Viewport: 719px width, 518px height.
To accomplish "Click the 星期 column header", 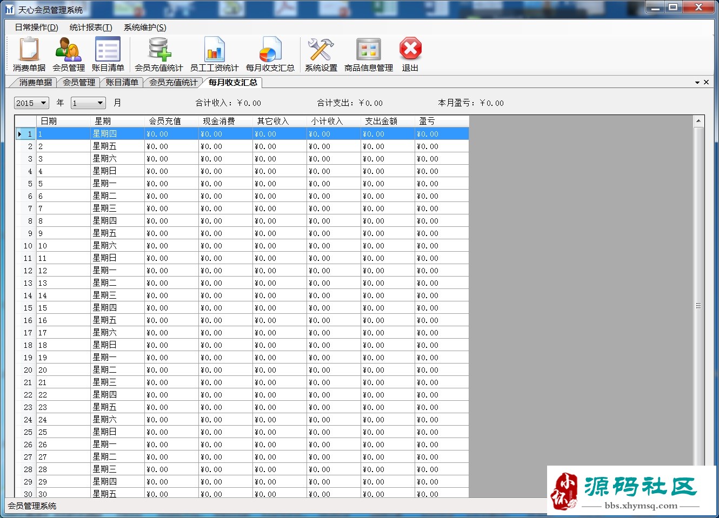I will pyautogui.click(x=117, y=121).
